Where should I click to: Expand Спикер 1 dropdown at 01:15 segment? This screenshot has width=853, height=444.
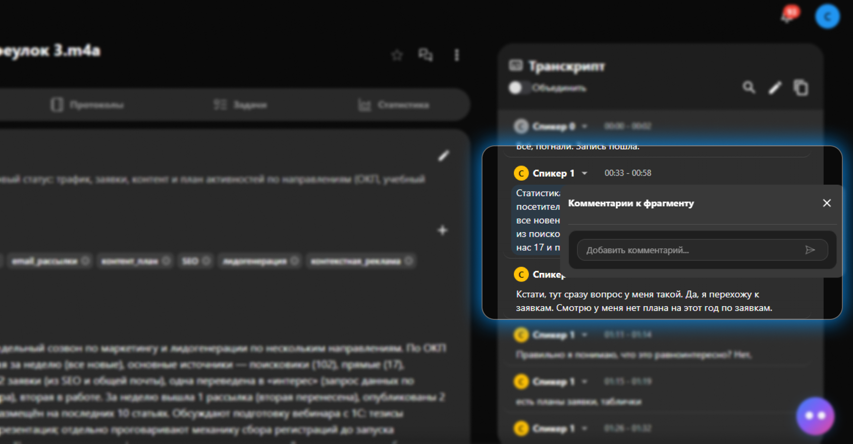[x=584, y=381]
